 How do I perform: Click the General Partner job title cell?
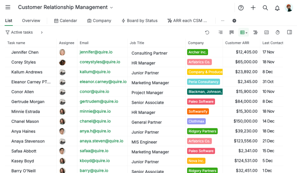coord(147,122)
